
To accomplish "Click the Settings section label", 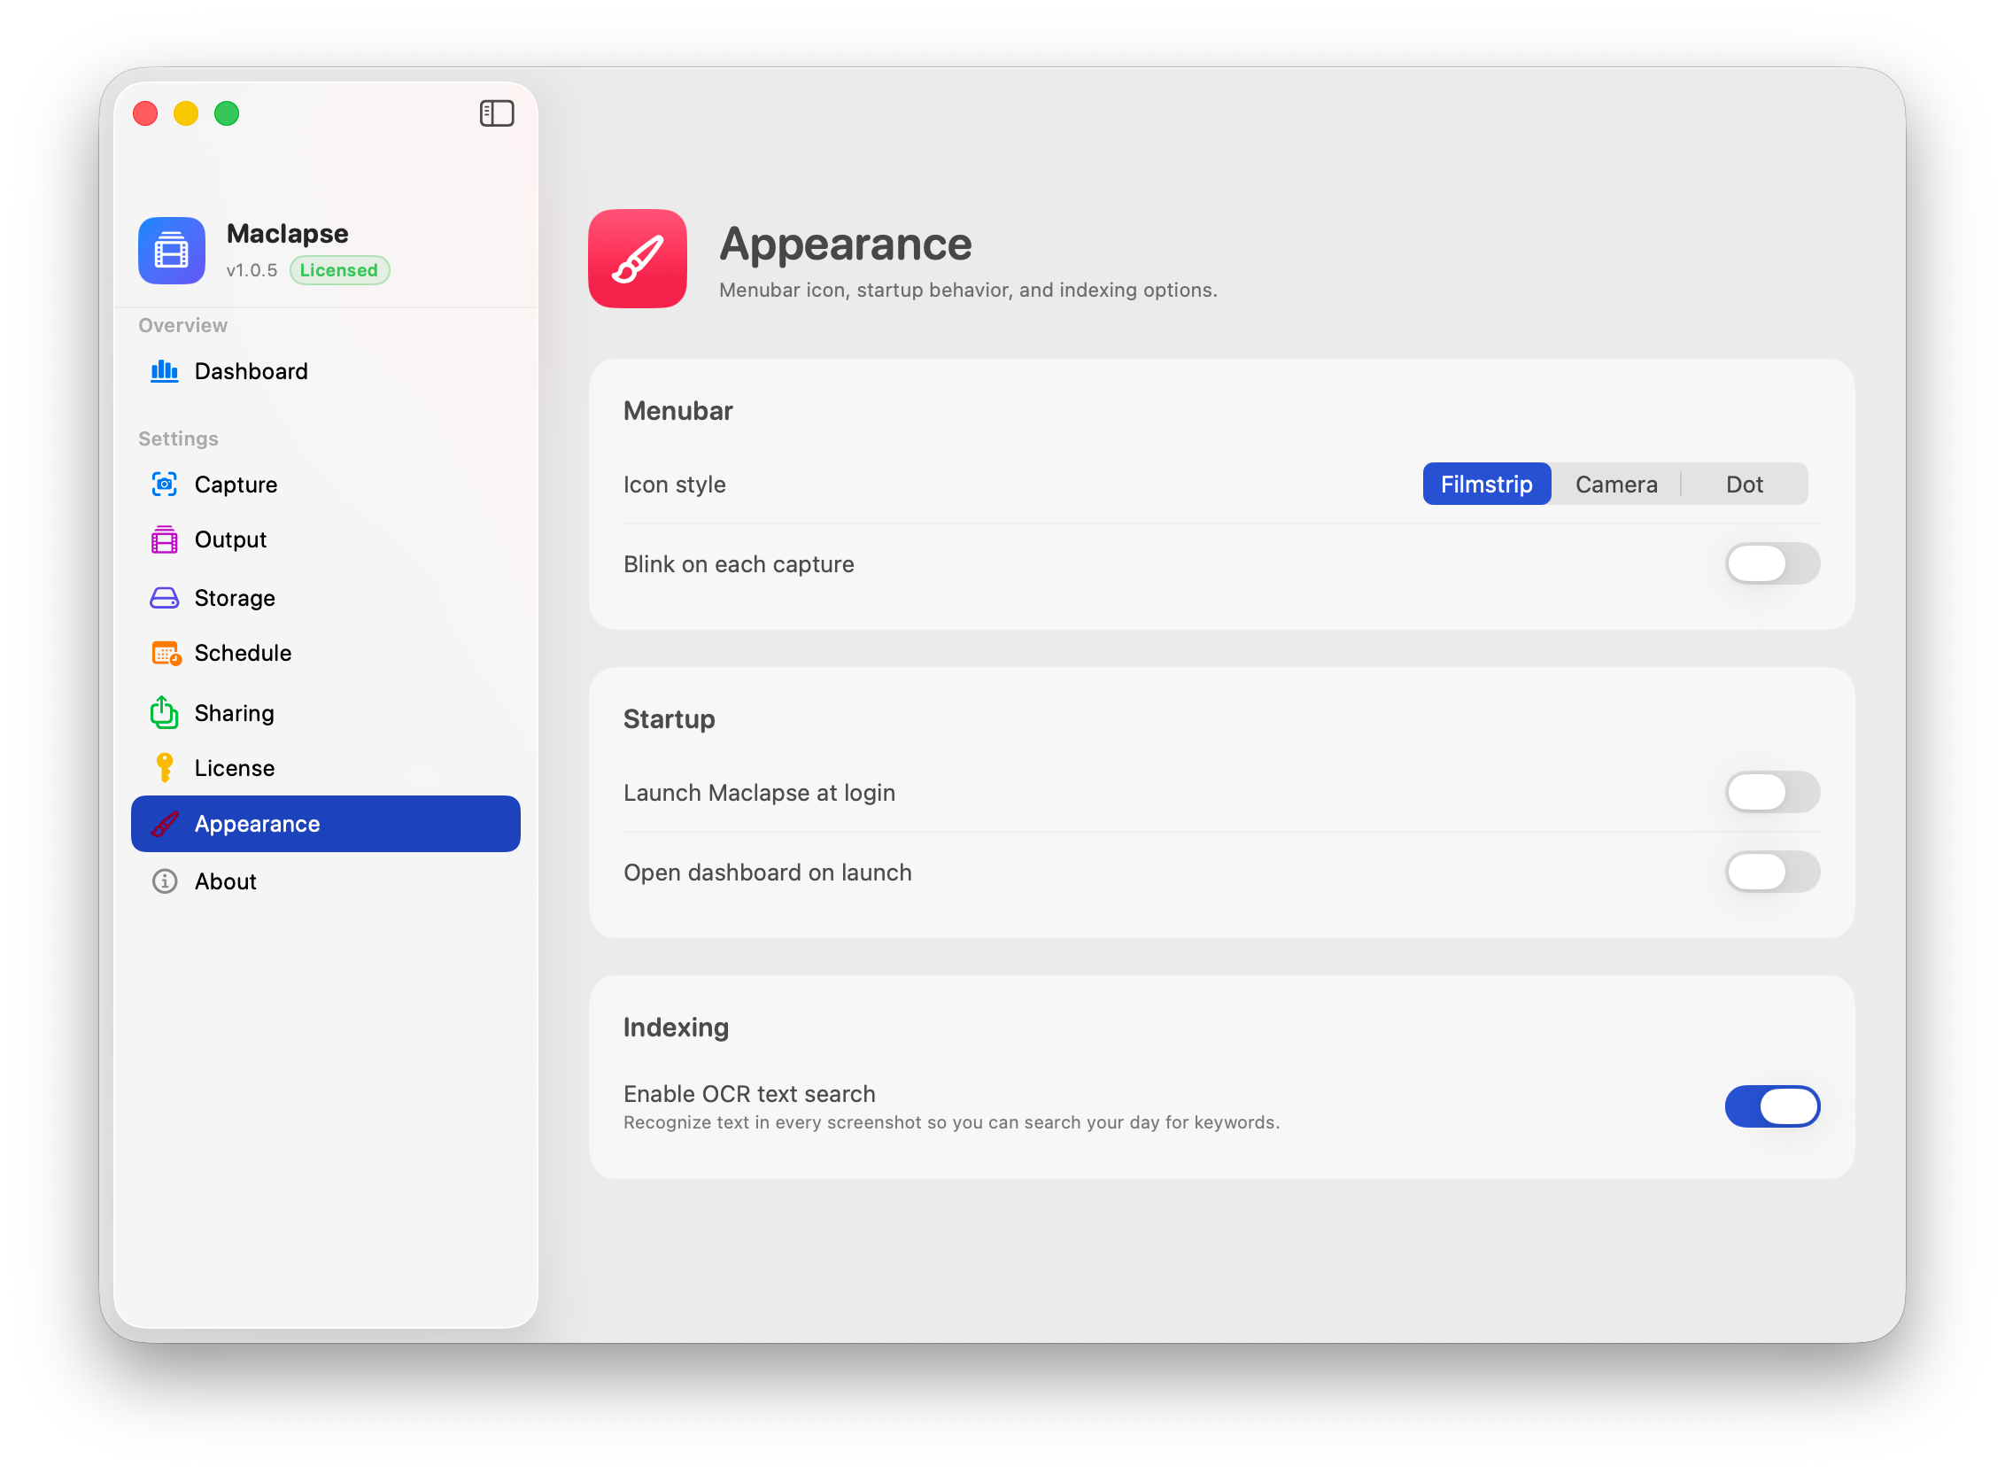I will (178, 439).
